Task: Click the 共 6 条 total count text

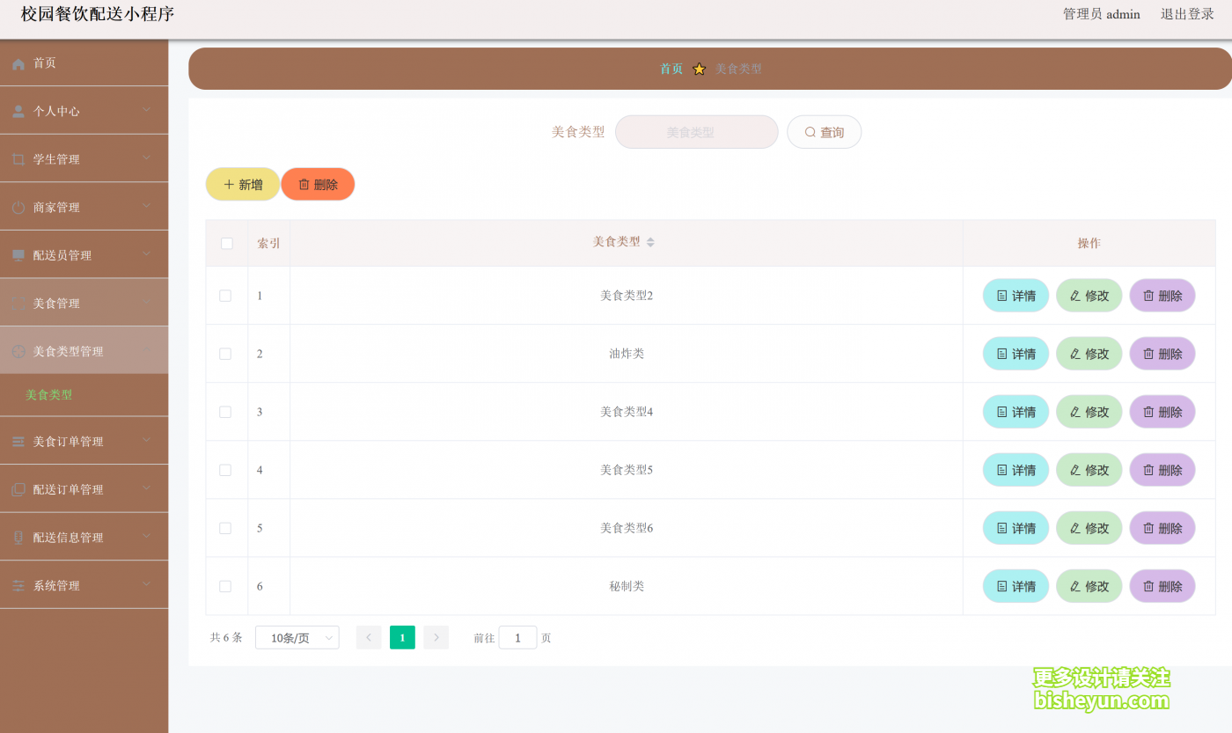Action: tap(226, 637)
